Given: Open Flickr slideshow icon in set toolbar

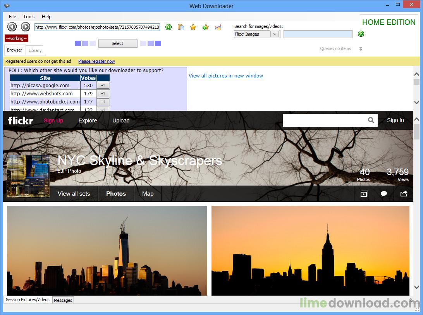Looking at the screenshot, I should (x=364, y=194).
